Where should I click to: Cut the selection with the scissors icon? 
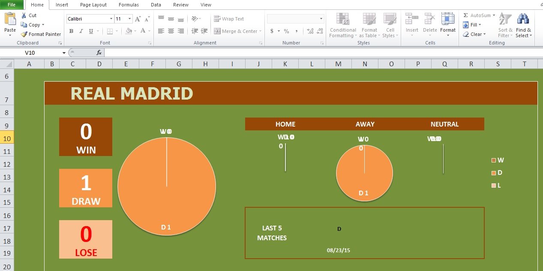coord(24,15)
